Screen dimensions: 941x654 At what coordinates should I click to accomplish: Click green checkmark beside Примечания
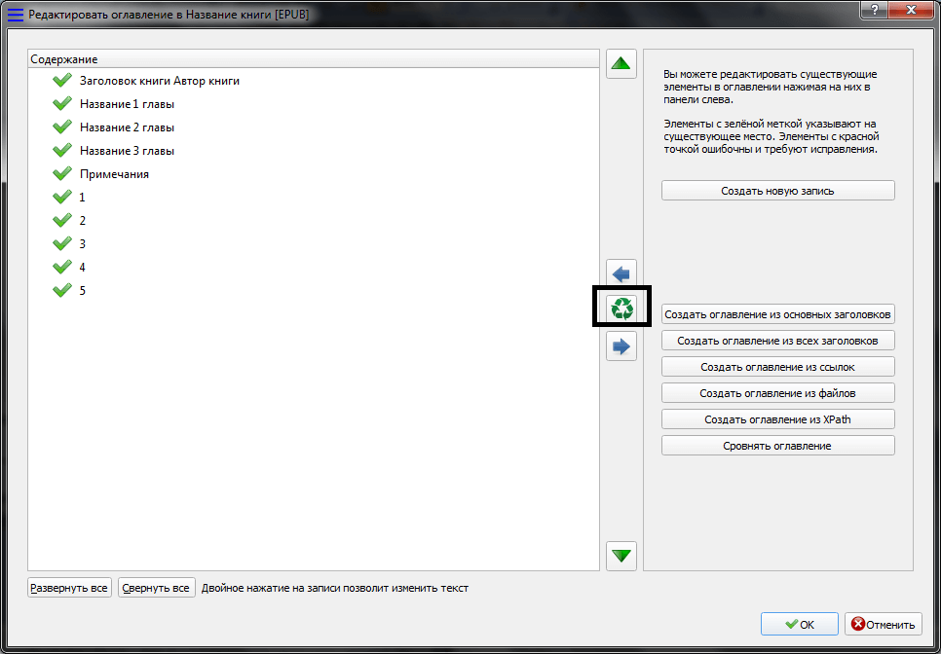[x=61, y=174]
